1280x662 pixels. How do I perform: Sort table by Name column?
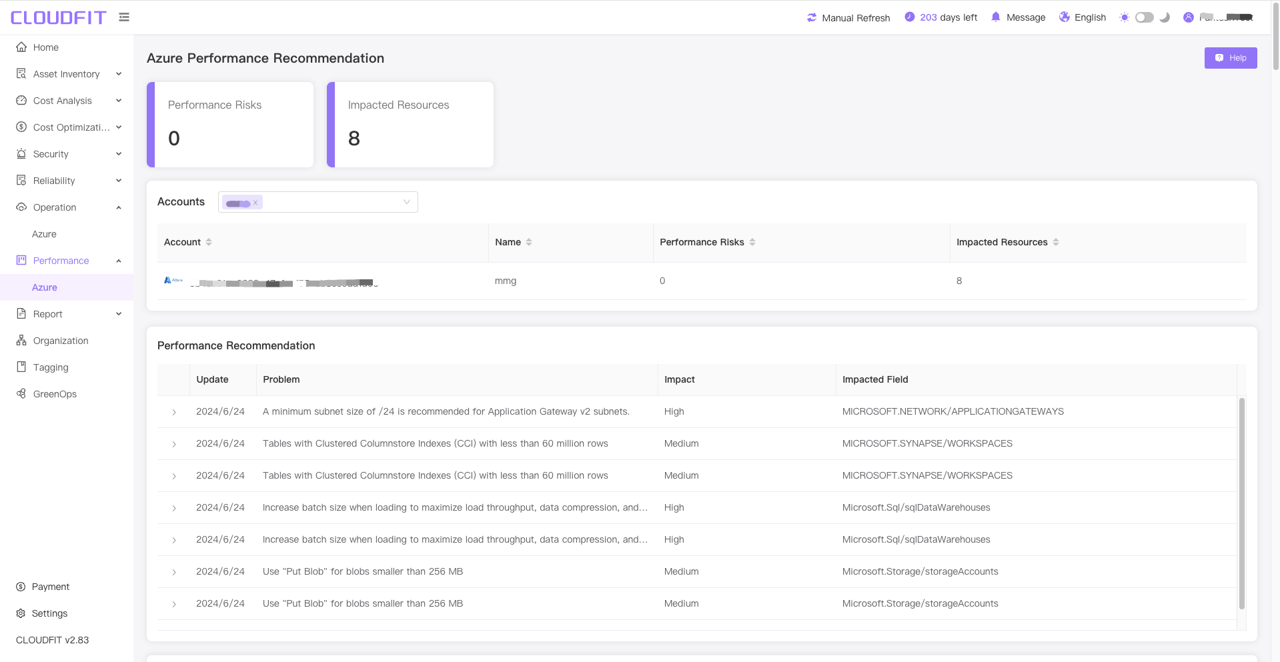coord(529,242)
